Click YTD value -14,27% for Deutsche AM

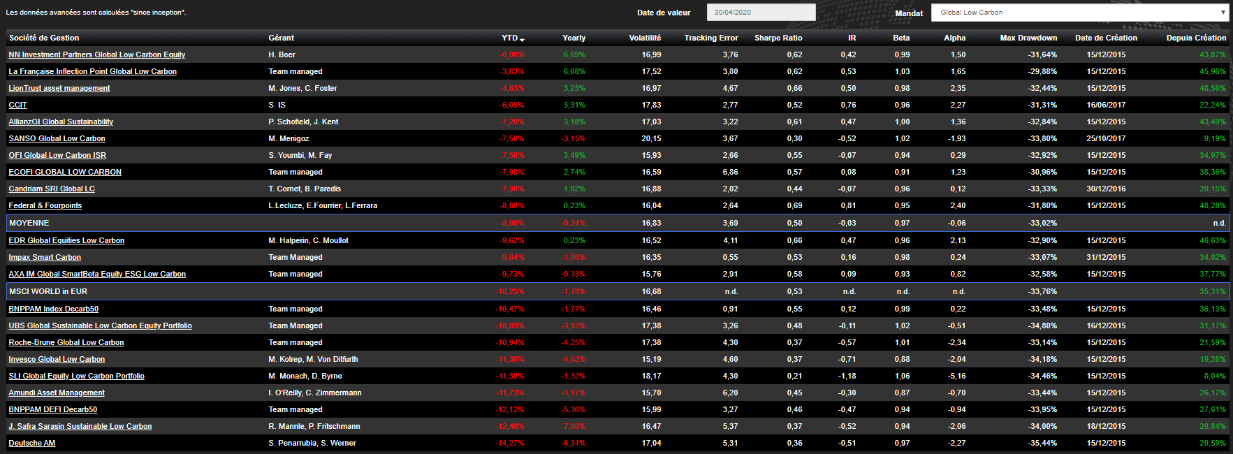pyautogui.click(x=510, y=443)
